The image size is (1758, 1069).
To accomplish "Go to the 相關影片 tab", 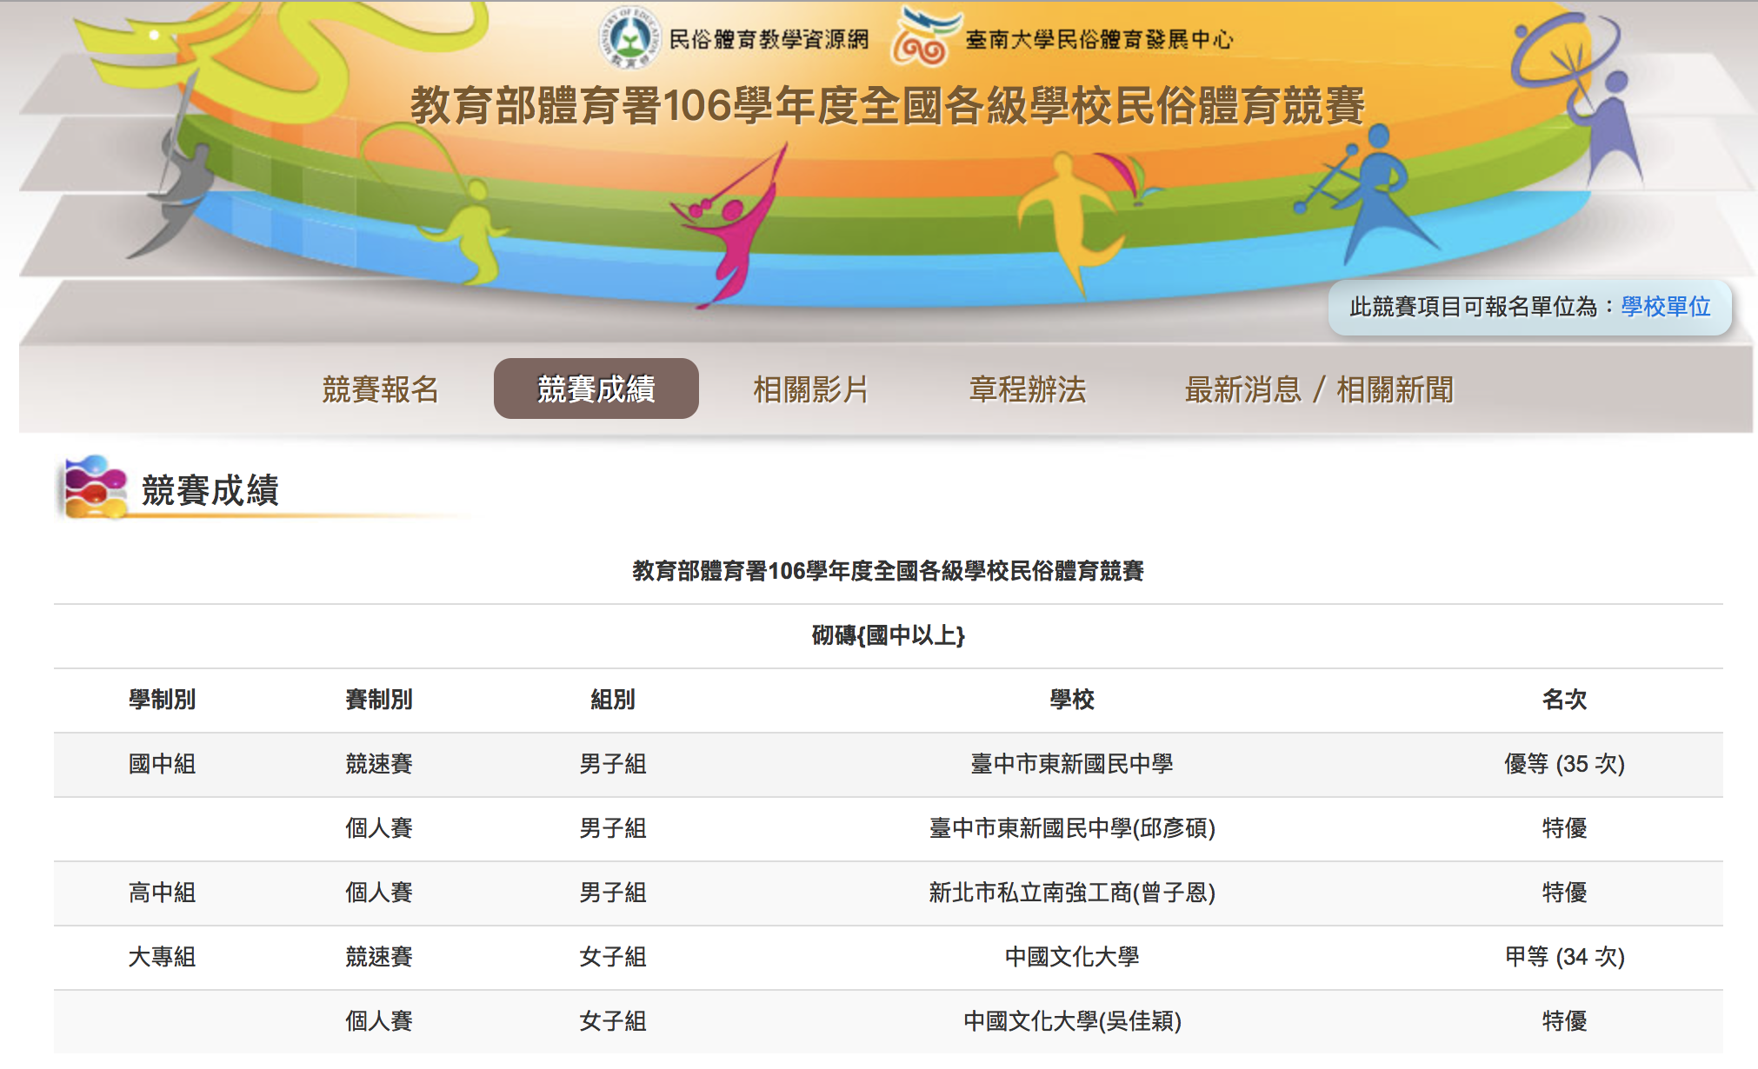I will [811, 389].
